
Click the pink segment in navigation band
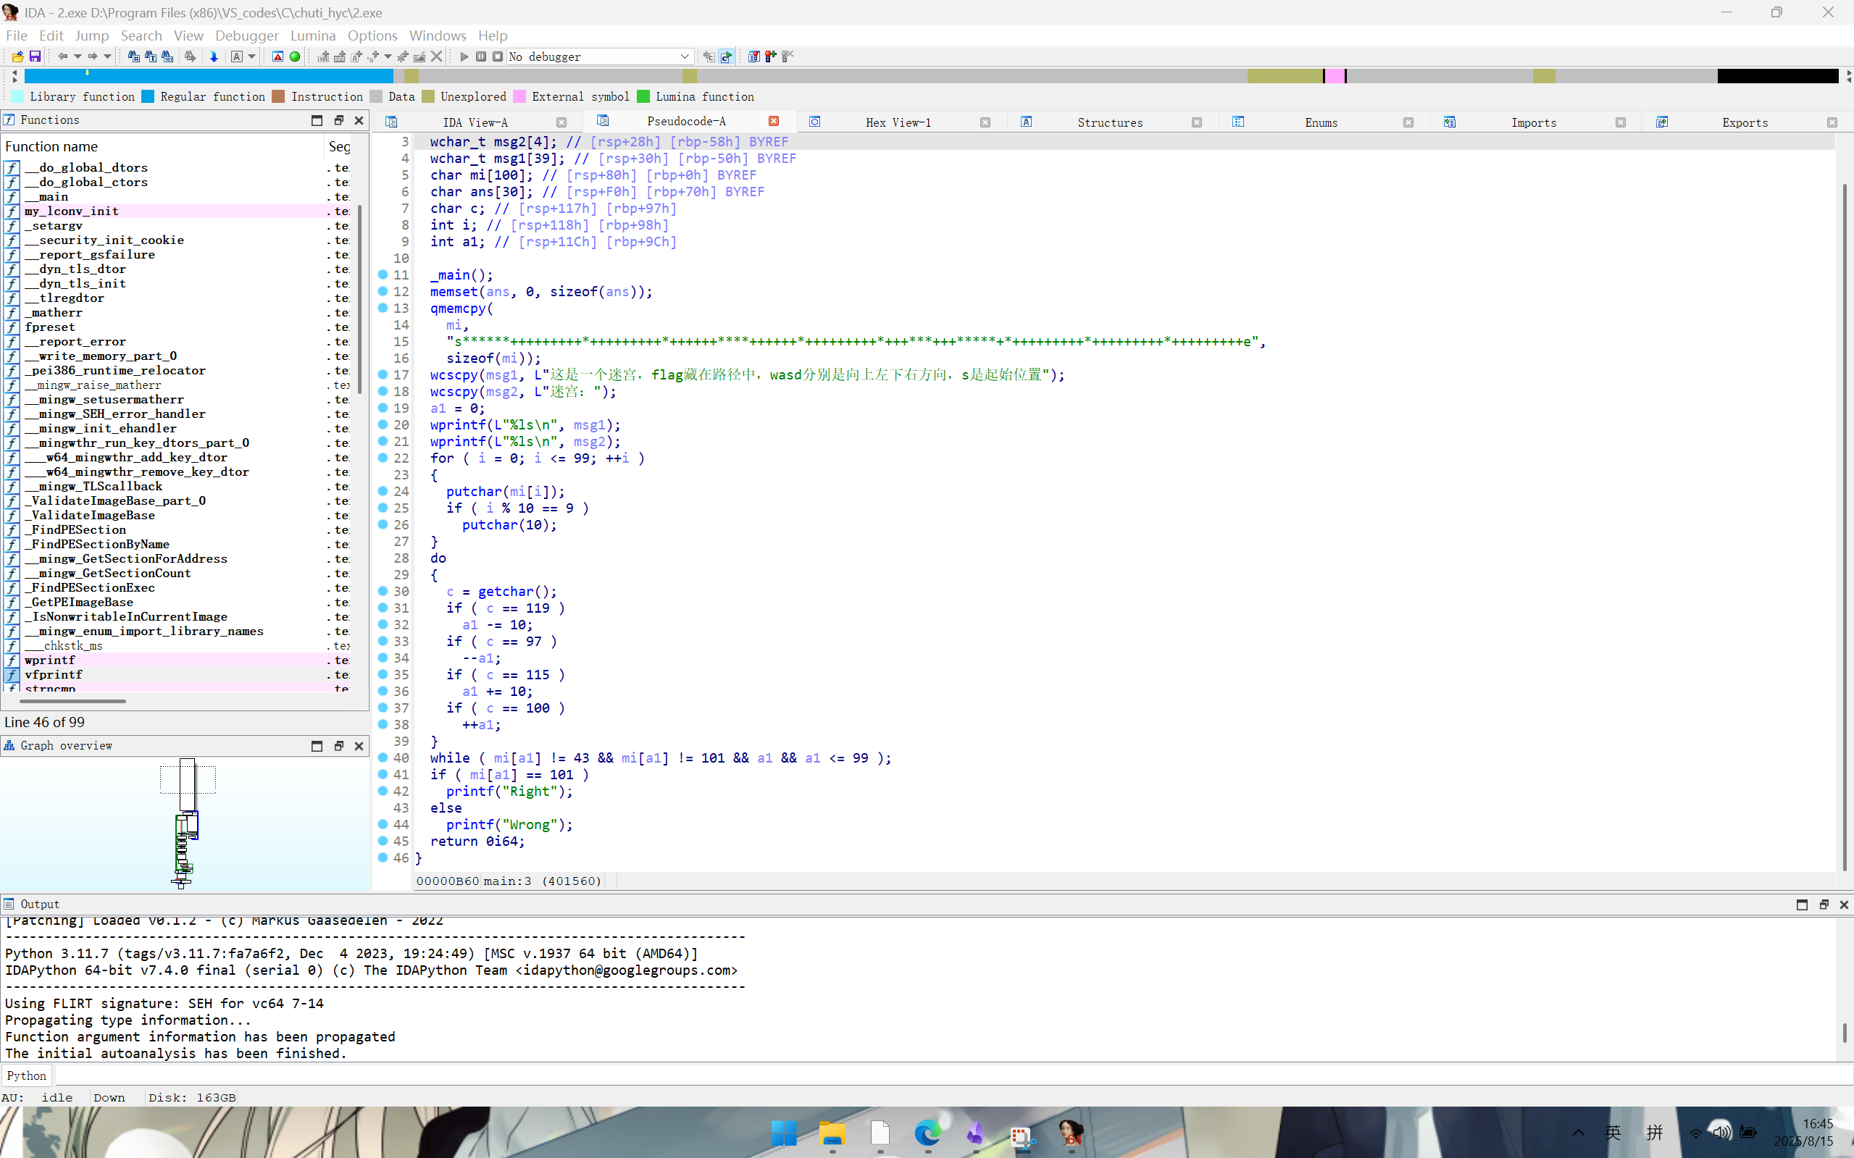click(1334, 76)
